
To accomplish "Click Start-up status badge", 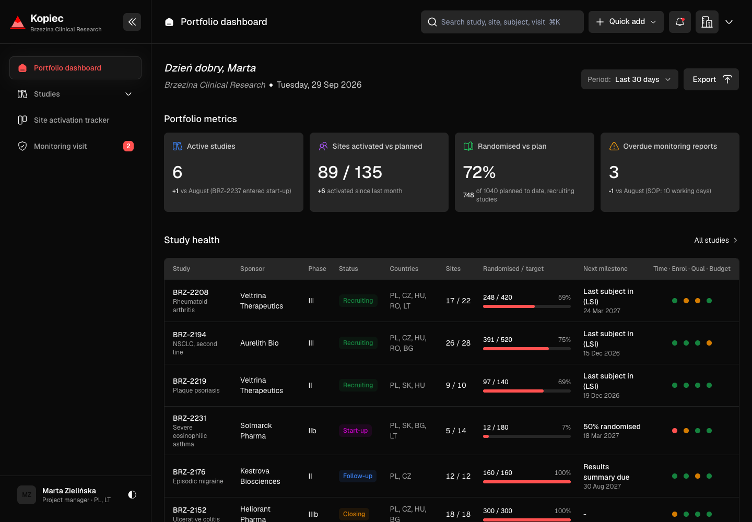I will pos(356,431).
